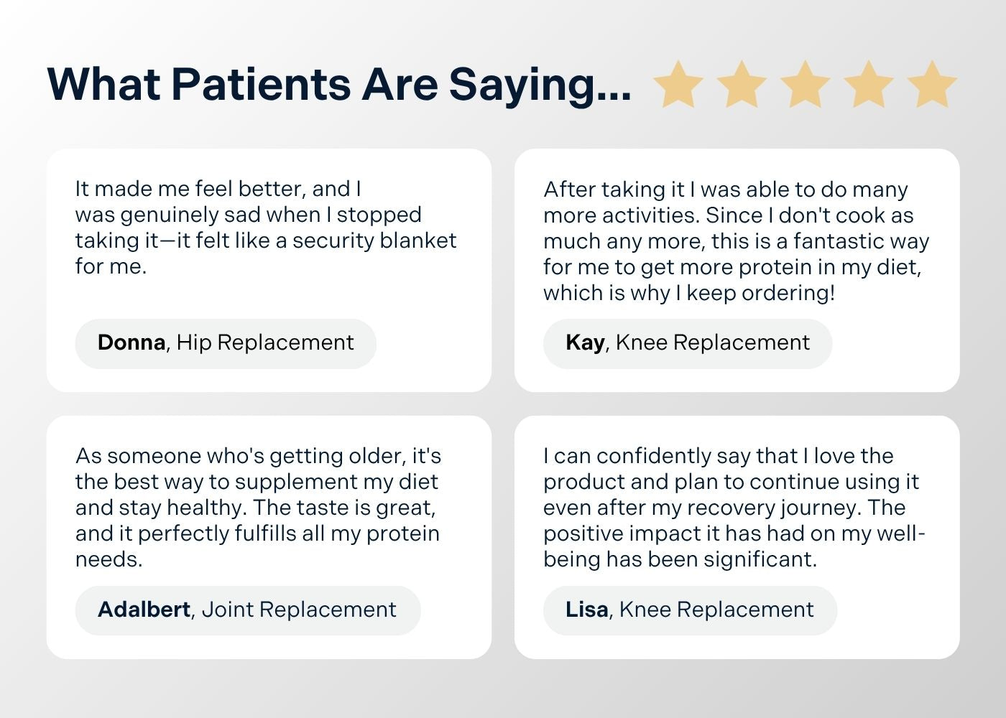Image resolution: width=1006 pixels, height=718 pixels.
Task: Click the first gold star
Action: pyautogui.click(x=678, y=85)
